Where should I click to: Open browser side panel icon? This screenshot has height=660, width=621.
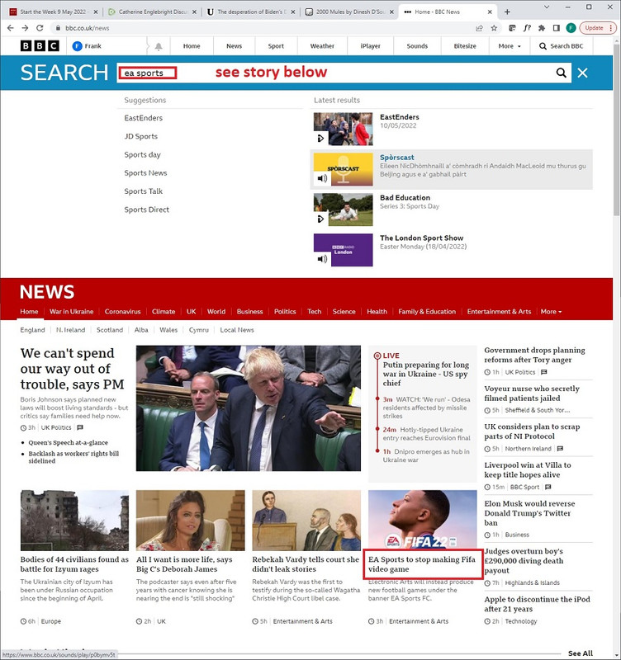pos(556,28)
